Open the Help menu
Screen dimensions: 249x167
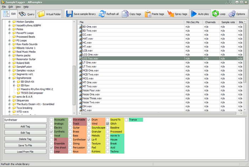click(x=26, y=7)
